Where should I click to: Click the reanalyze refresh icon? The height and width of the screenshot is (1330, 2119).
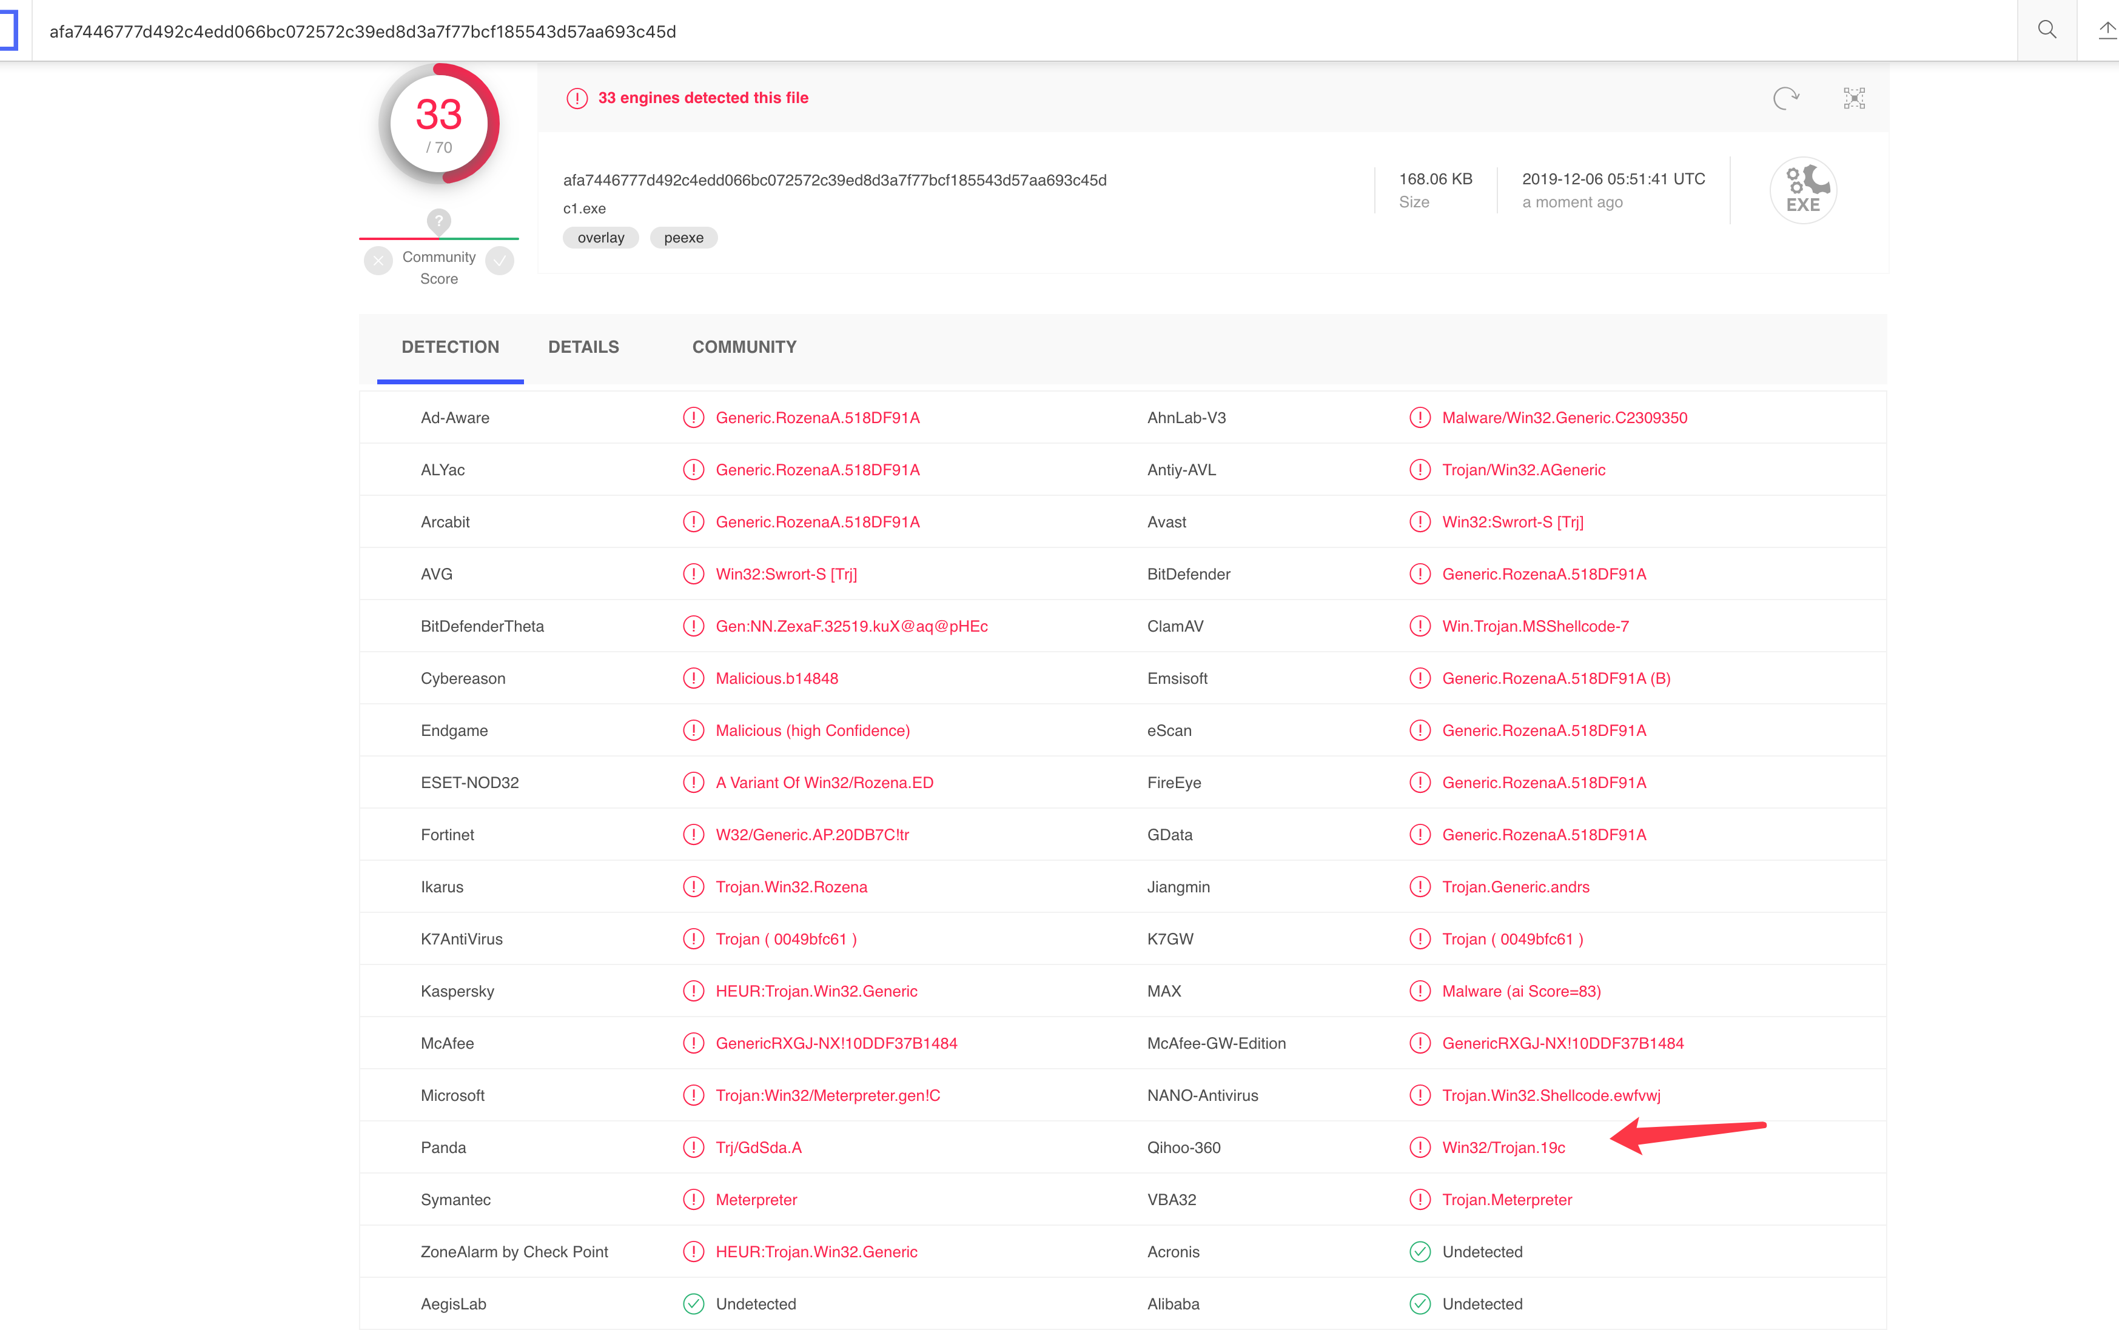(1785, 98)
